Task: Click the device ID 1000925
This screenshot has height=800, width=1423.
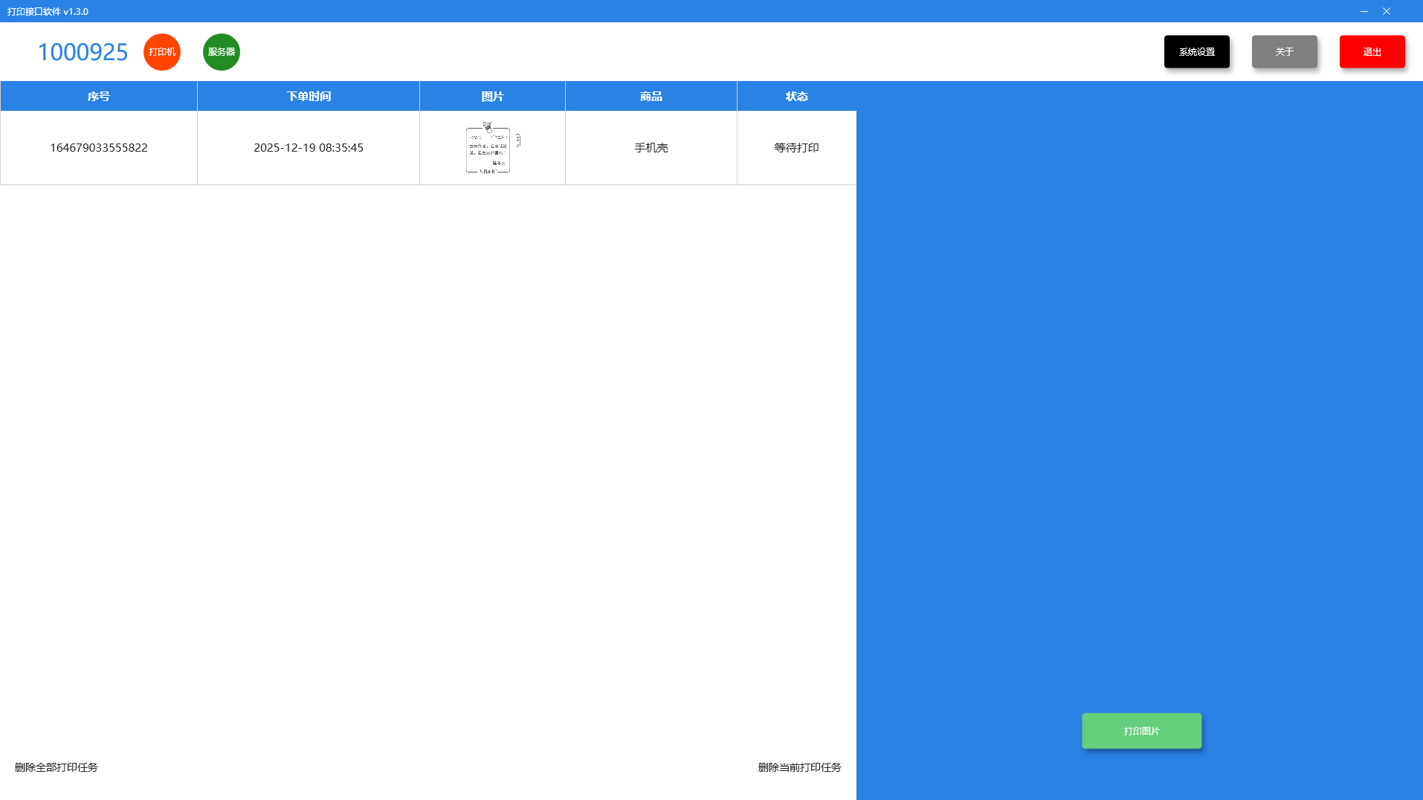Action: point(83,52)
